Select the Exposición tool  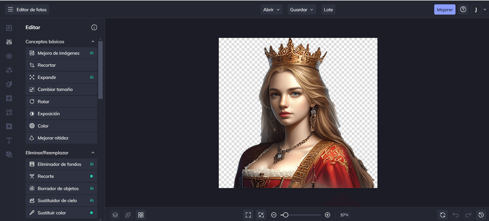[x=61, y=114]
